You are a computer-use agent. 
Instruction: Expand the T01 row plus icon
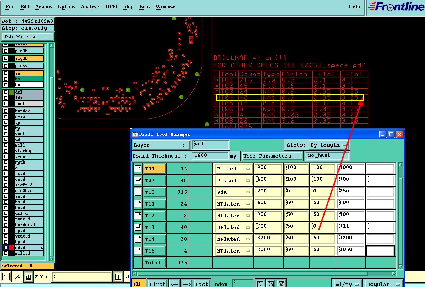138,169
